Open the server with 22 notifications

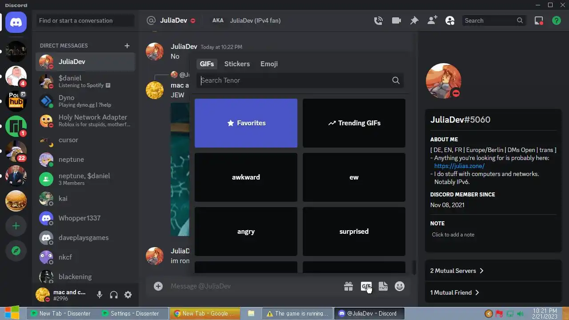tap(16, 152)
